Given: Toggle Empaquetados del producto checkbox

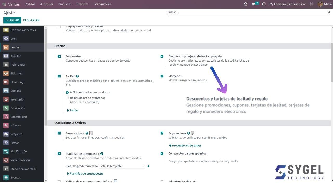Looking at the screenshot, I should 59,26.
